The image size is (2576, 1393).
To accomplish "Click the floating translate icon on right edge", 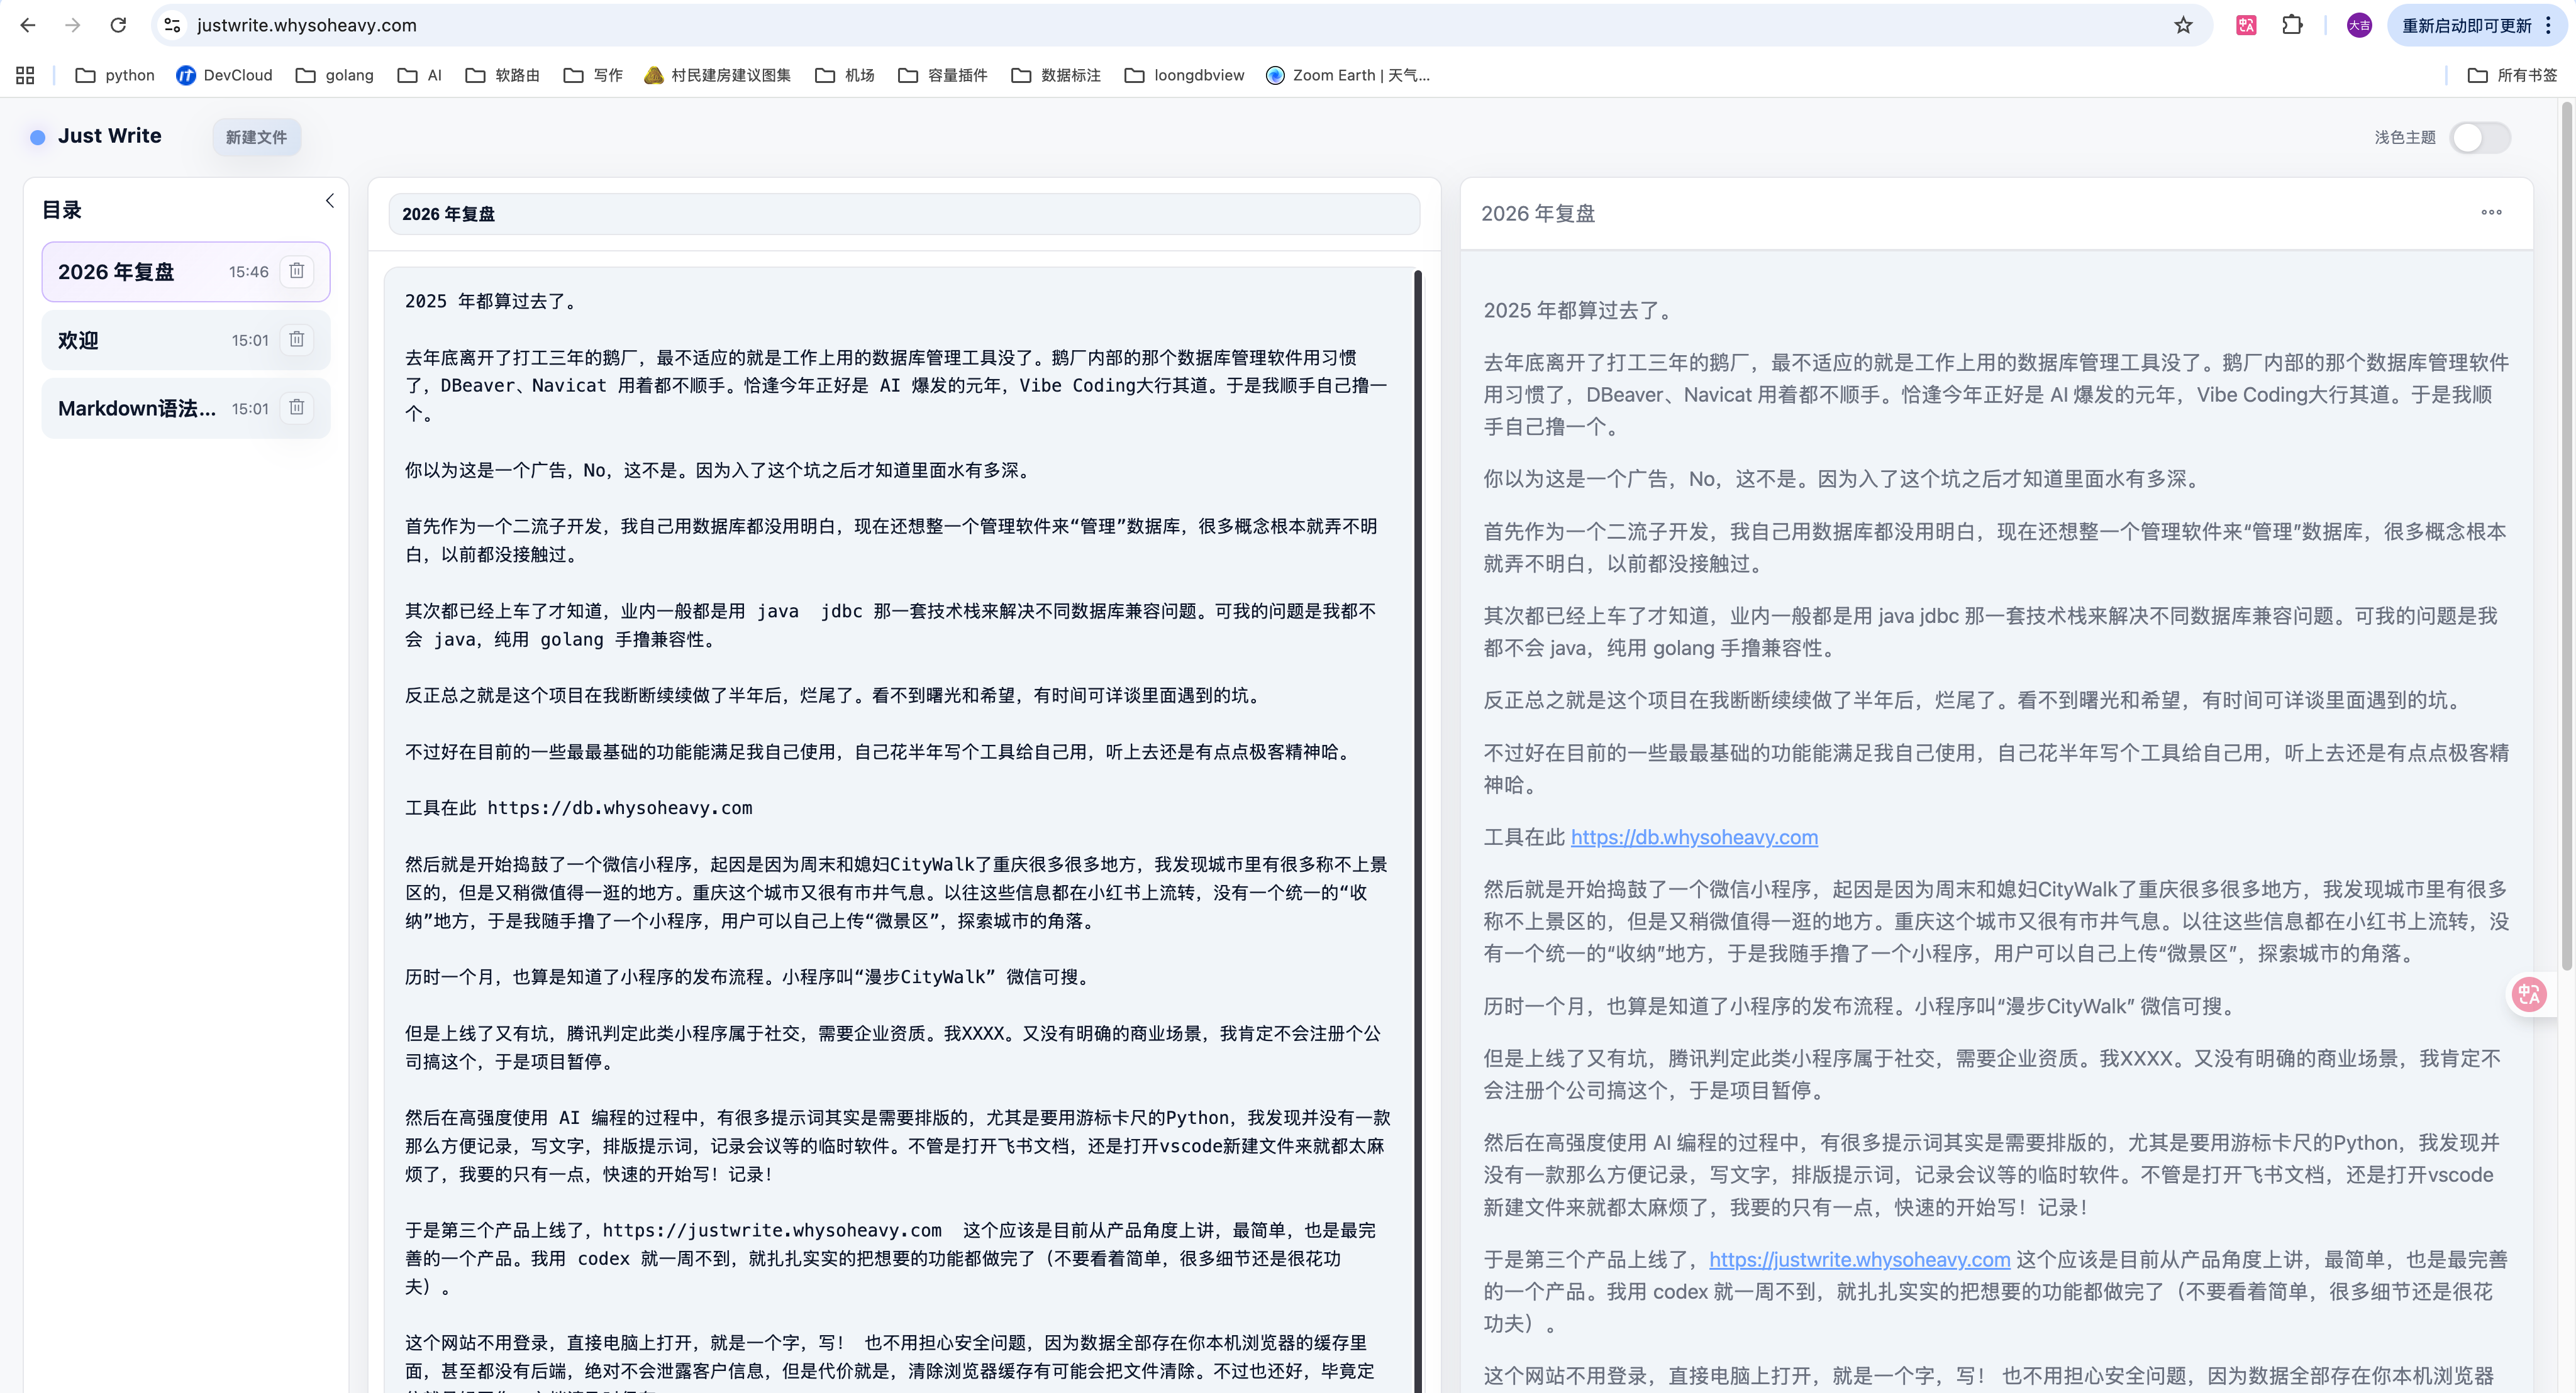I will (2529, 993).
